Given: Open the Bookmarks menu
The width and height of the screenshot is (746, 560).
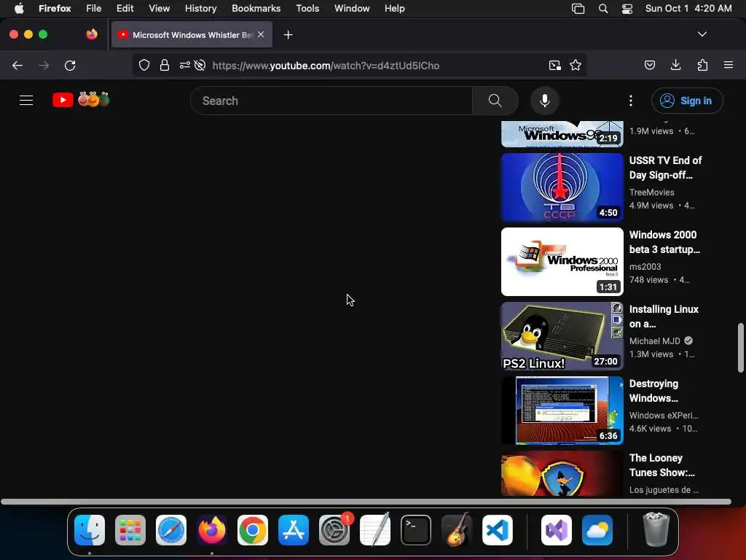Looking at the screenshot, I should [256, 8].
